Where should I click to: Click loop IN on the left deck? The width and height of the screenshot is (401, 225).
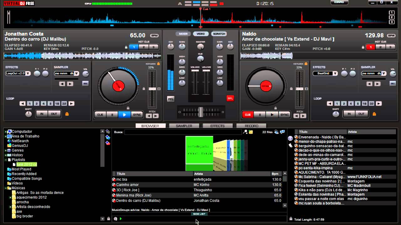pyautogui.click(x=42, y=114)
